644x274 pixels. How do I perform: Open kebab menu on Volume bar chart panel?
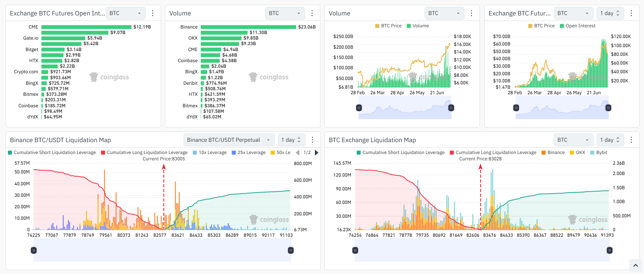312,13
